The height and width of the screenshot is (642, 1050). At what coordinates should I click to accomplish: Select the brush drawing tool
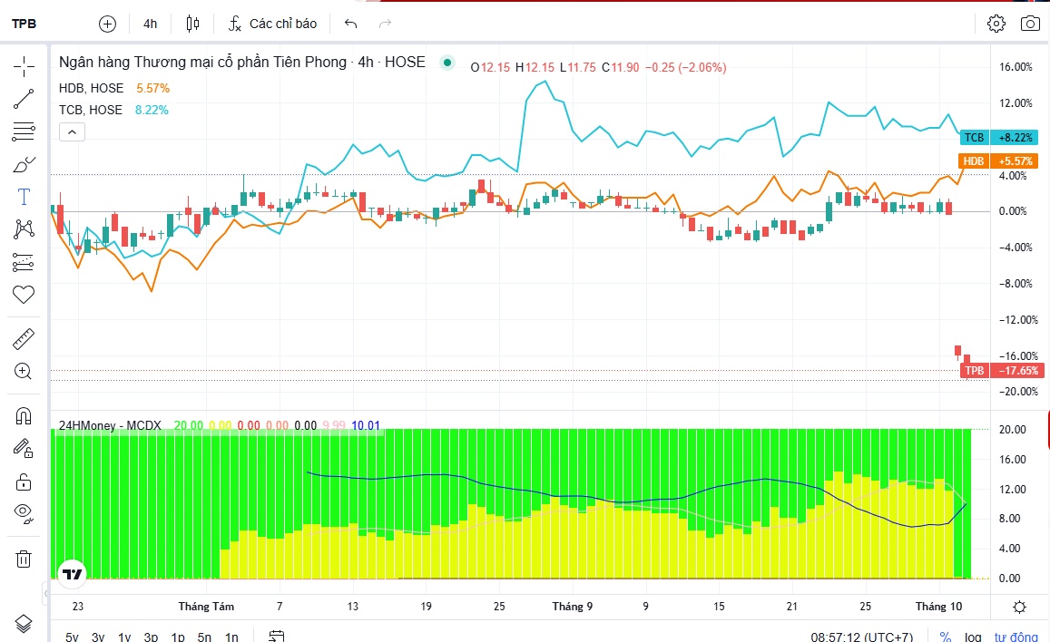pyautogui.click(x=24, y=164)
